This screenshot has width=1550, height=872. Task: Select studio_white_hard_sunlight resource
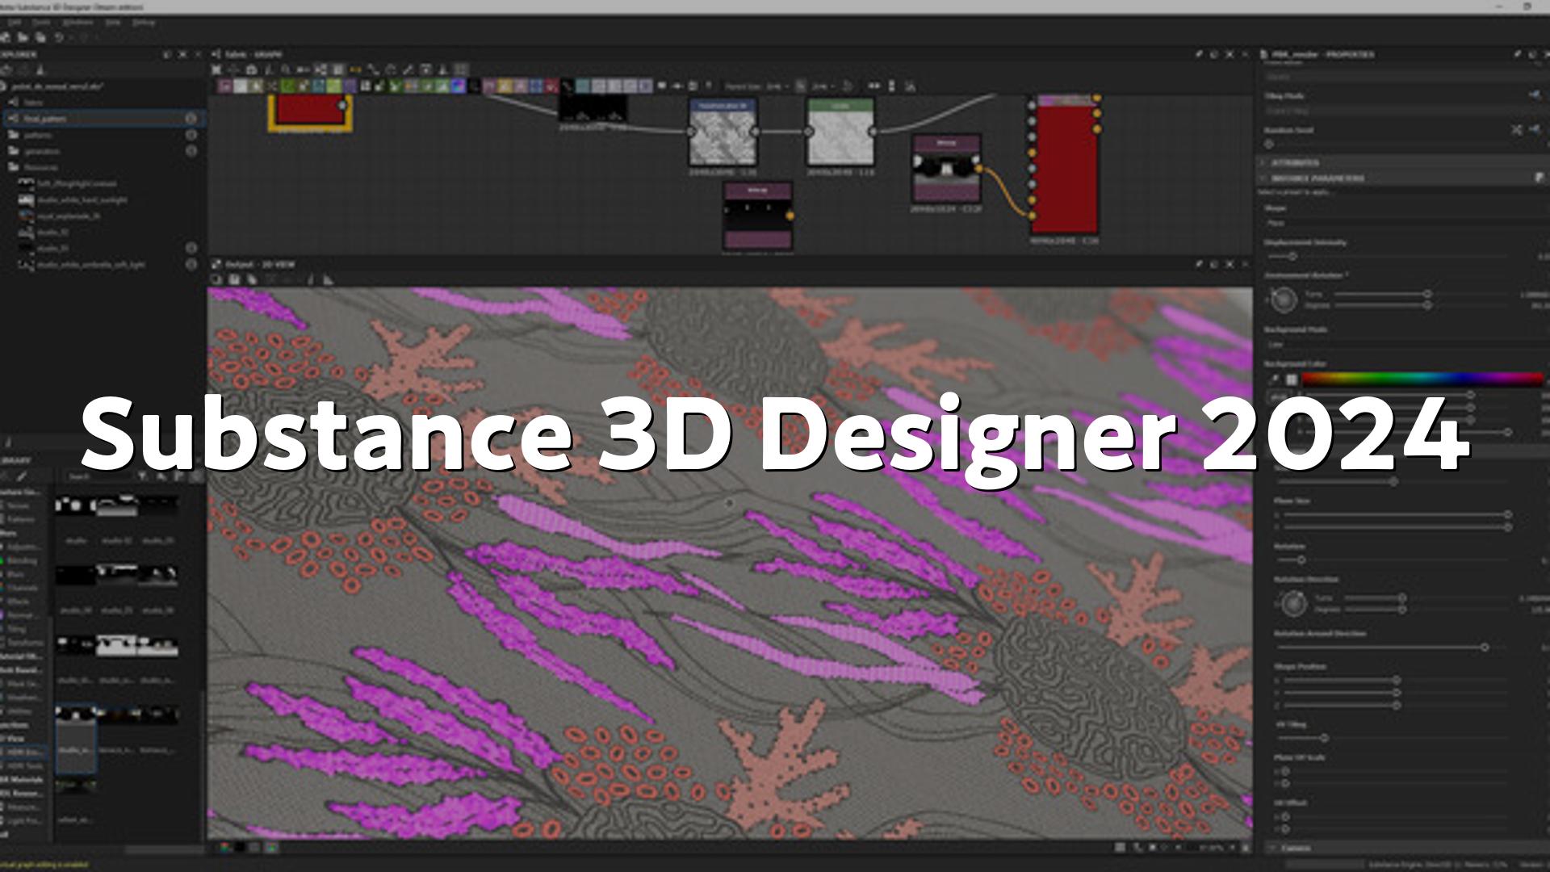(81, 199)
